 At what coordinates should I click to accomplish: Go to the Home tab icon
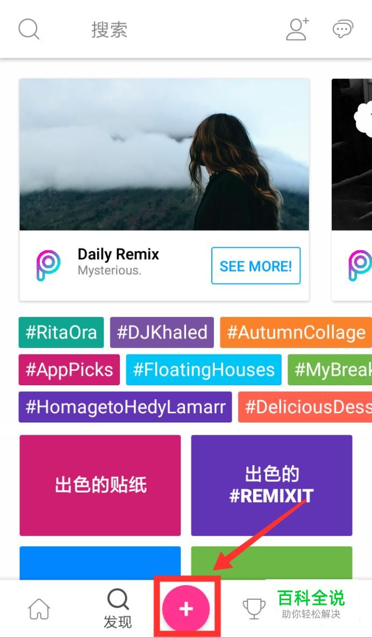39,609
